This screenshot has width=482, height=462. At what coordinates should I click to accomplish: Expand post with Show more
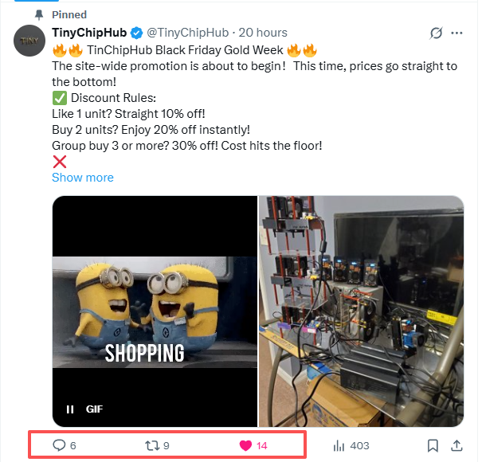tap(83, 177)
